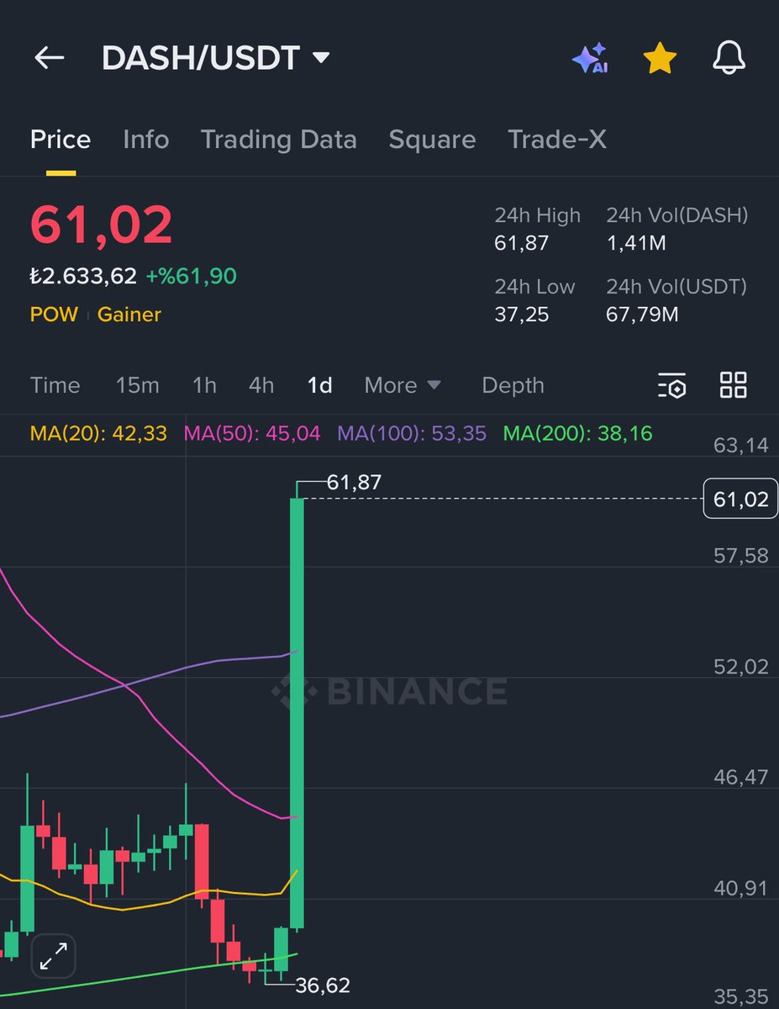Click the 24h Vol(DASH) value 1,41M
The width and height of the screenshot is (779, 1009).
pos(635,244)
